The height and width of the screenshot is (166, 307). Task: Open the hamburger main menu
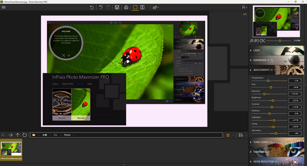pos(3,7)
